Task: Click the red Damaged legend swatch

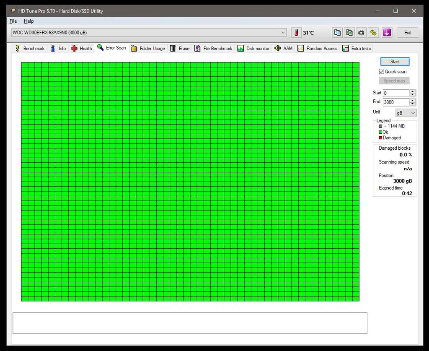Action: (380, 138)
